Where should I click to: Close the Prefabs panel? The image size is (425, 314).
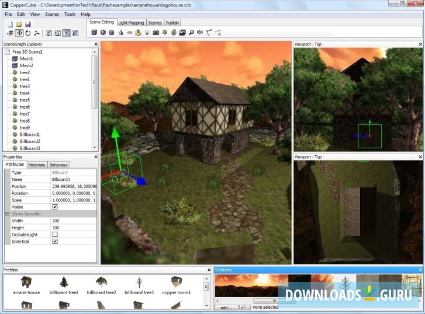(209, 270)
